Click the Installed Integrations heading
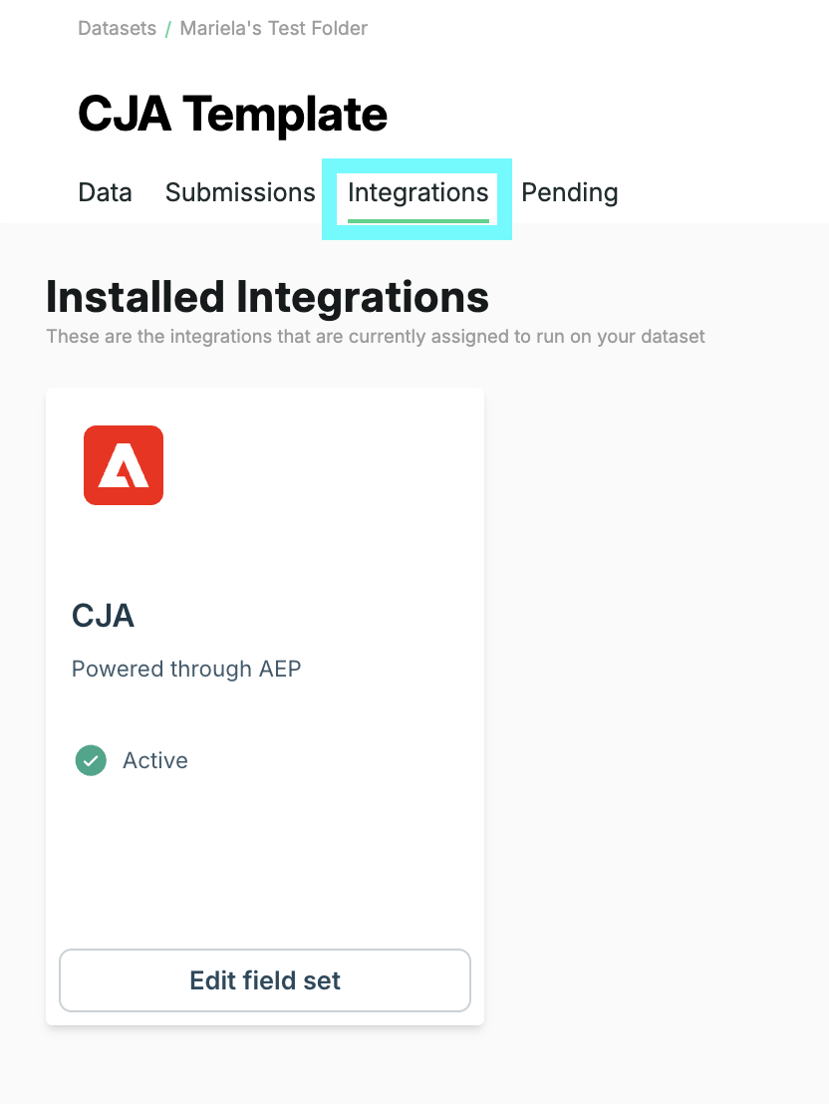Image resolution: width=829 pixels, height=1104 pixels. [267, 296]
